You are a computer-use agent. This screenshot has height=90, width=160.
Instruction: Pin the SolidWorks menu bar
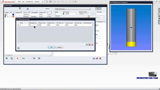pyautogui.click(x=42, y=2)
